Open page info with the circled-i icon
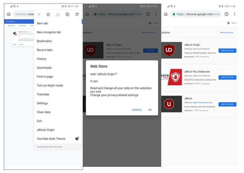 pyautogui.click(x=67, y=14)
